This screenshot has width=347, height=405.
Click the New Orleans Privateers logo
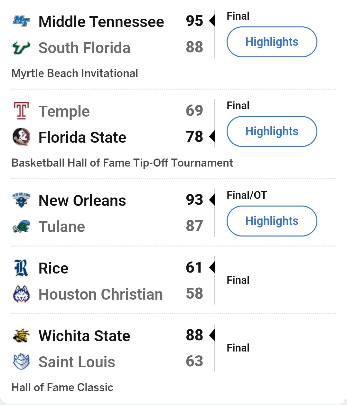(x=21, y=200)
